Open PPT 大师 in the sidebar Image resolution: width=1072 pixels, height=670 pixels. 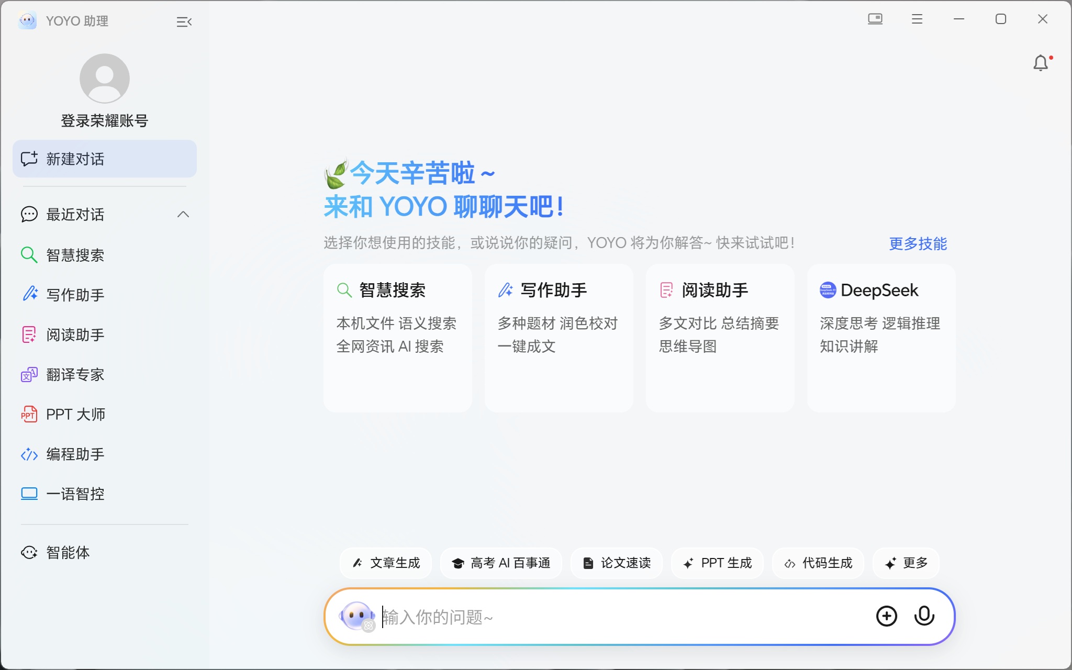[x=105, y=414]
